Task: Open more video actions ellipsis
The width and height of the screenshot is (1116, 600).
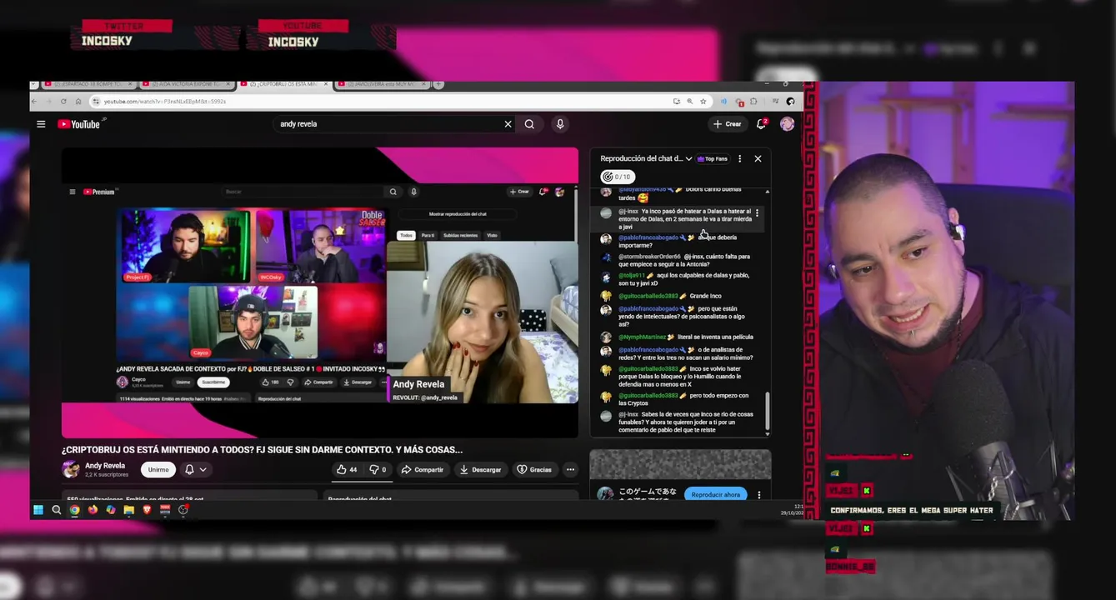Action: click(570, 470)
